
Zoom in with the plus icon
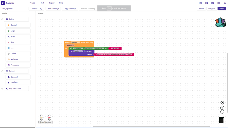(222, 108)
